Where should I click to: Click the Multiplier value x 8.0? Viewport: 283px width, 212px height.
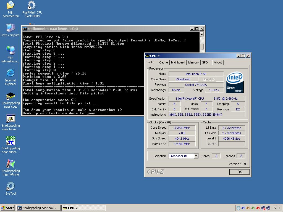point(182,133)
